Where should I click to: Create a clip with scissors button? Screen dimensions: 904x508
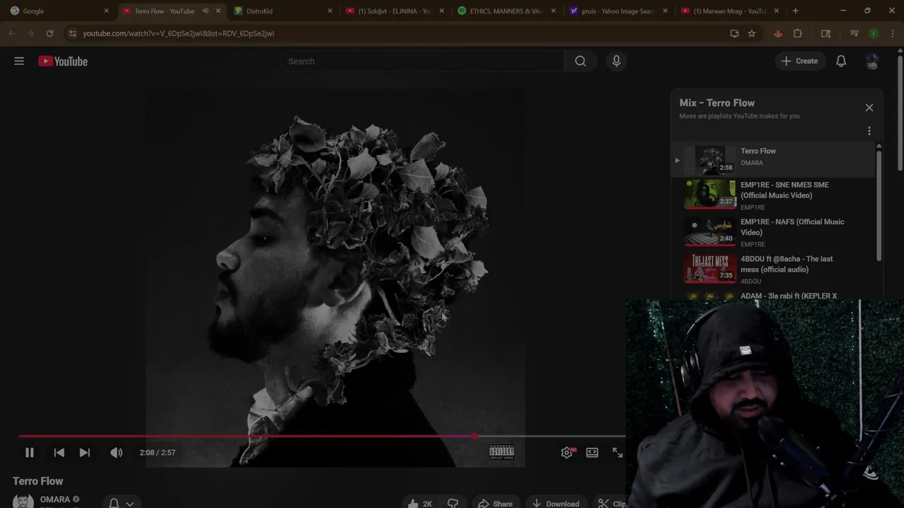pyautogui.click(x=612, y=503)
